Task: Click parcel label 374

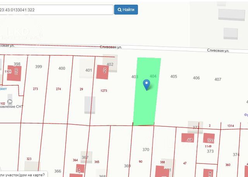Action: tap(236, 155)
